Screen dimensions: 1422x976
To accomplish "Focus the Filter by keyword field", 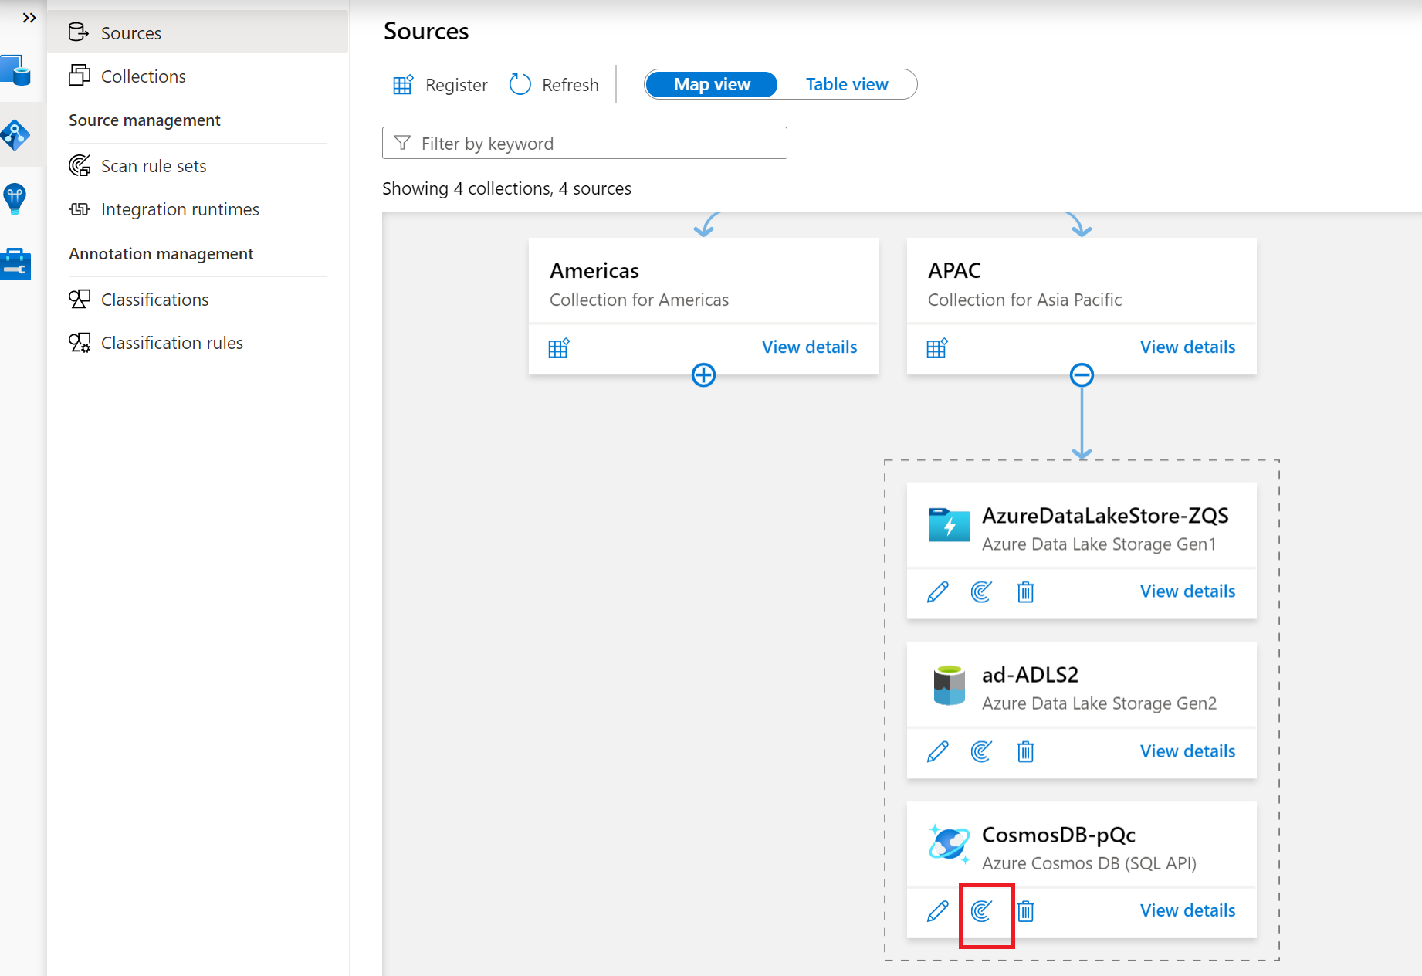I will [x=584, y=143].
